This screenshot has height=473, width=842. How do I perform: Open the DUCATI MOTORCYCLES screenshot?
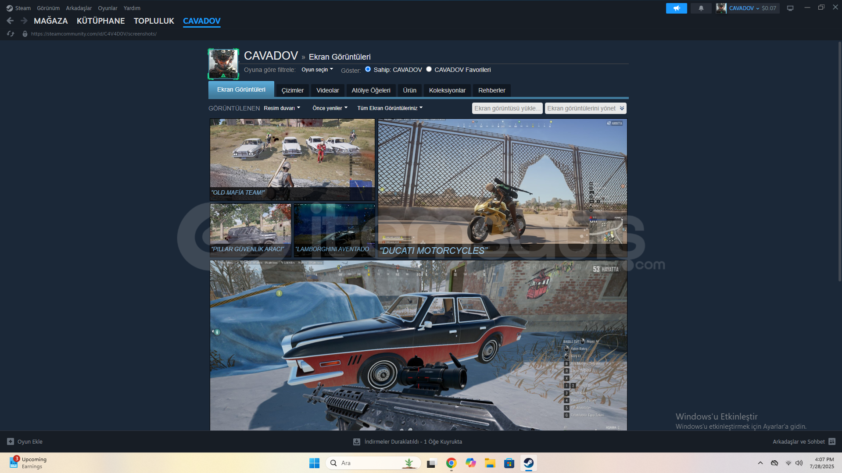[502, 188]
